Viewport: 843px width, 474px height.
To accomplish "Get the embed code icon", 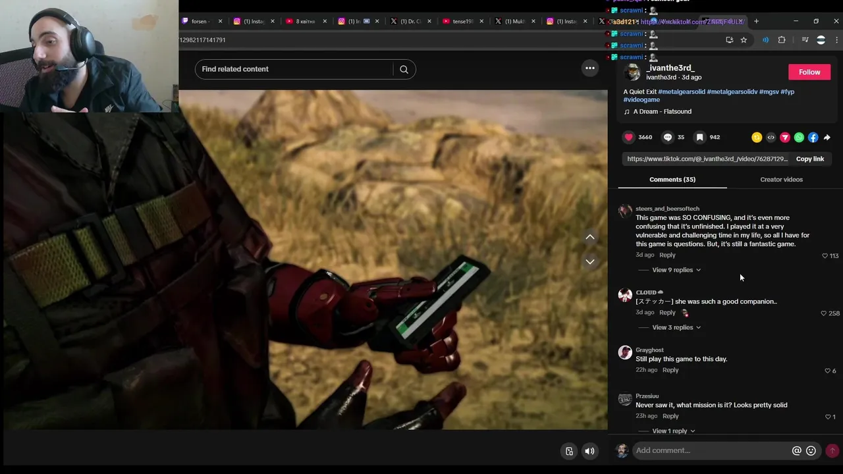I will click(x=771, y=138).
